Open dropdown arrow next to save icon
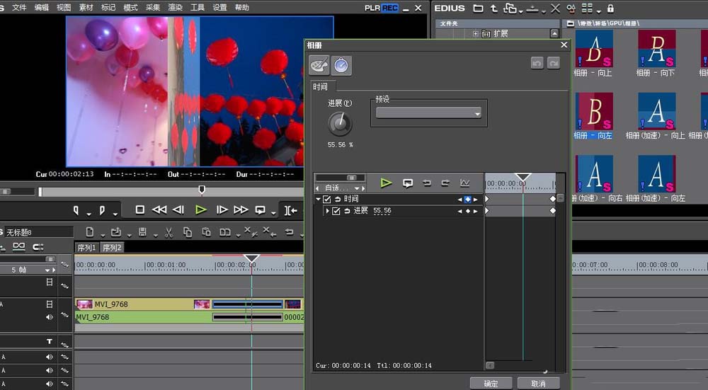This screenshot has height=390, width=708. click(155, 235)
